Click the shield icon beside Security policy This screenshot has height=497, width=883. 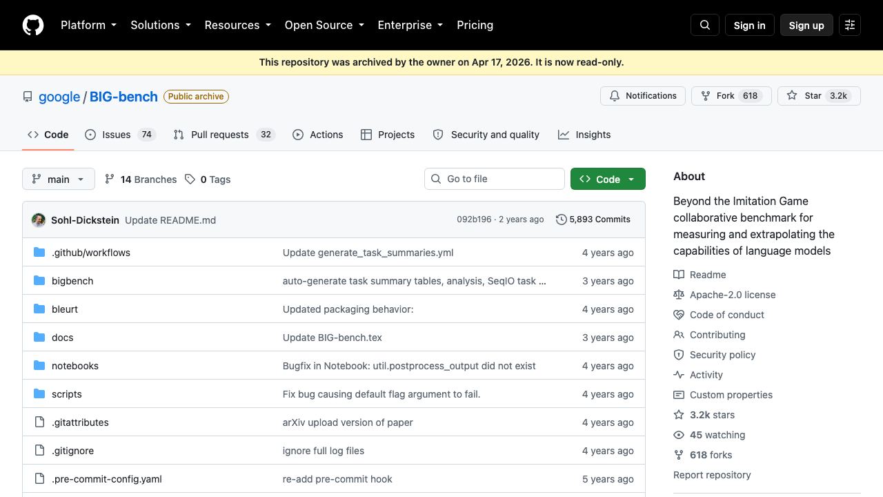(679, 355)
